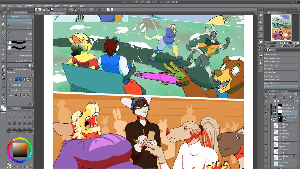The height and width of the screenshot is (169, 300).
Task: Click the New document icon in command bar
Action: 44,9
